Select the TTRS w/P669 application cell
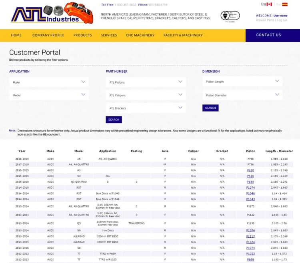Screen dimensions: 300x263 [108, 254]
